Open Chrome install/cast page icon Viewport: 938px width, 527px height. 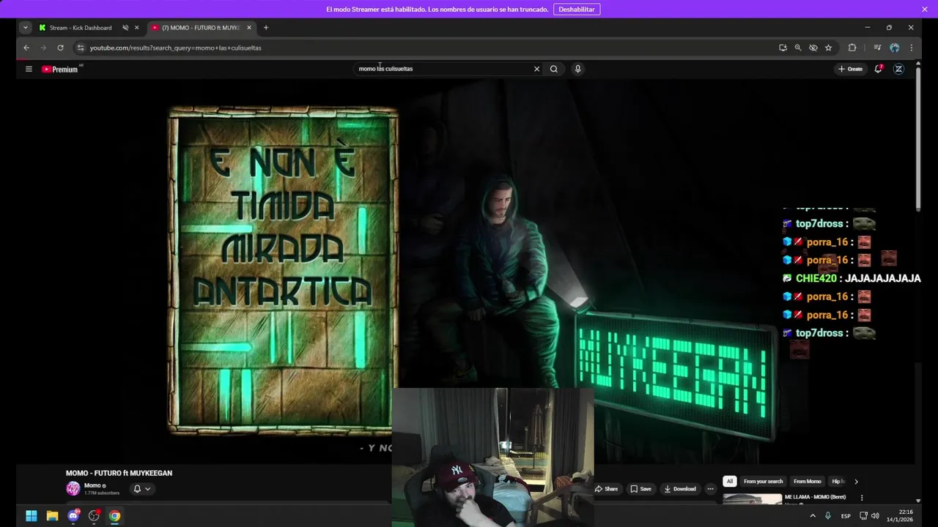click(x=783, y=48)
